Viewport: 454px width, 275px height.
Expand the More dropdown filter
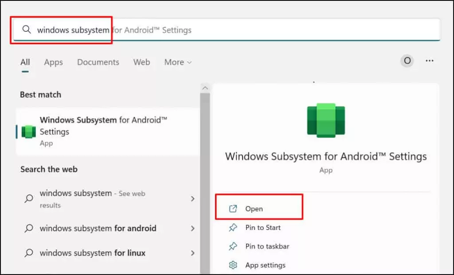(178, 62)
